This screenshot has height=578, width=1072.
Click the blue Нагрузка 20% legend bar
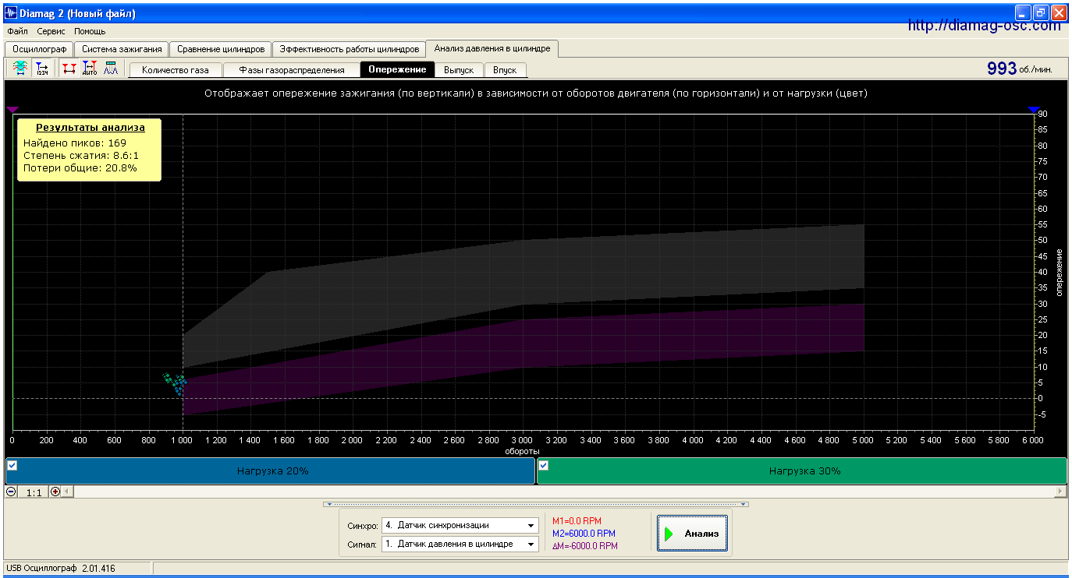coord(270,471)
